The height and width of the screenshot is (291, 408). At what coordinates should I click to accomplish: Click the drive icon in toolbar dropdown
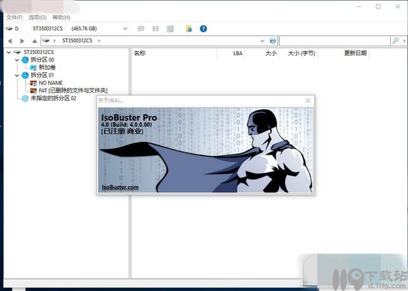pyautogui.click(x=9, y=29)
